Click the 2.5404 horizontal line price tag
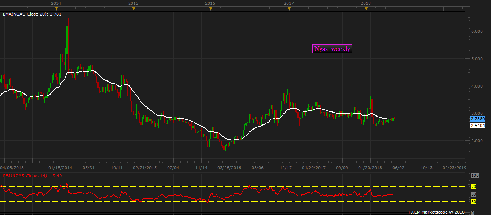This screenshot has width=491, height=215. [478, 126]
